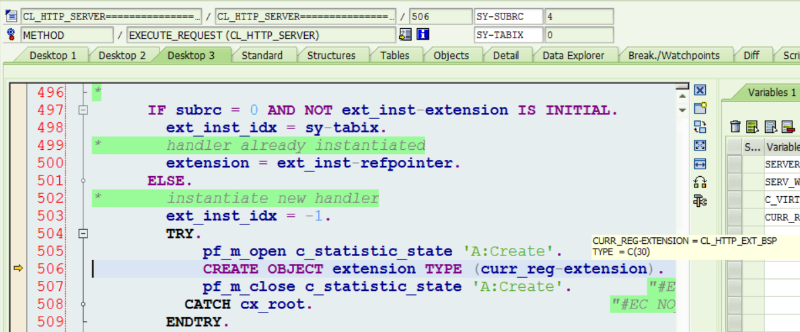Open the tool services wrench icon

700,201
